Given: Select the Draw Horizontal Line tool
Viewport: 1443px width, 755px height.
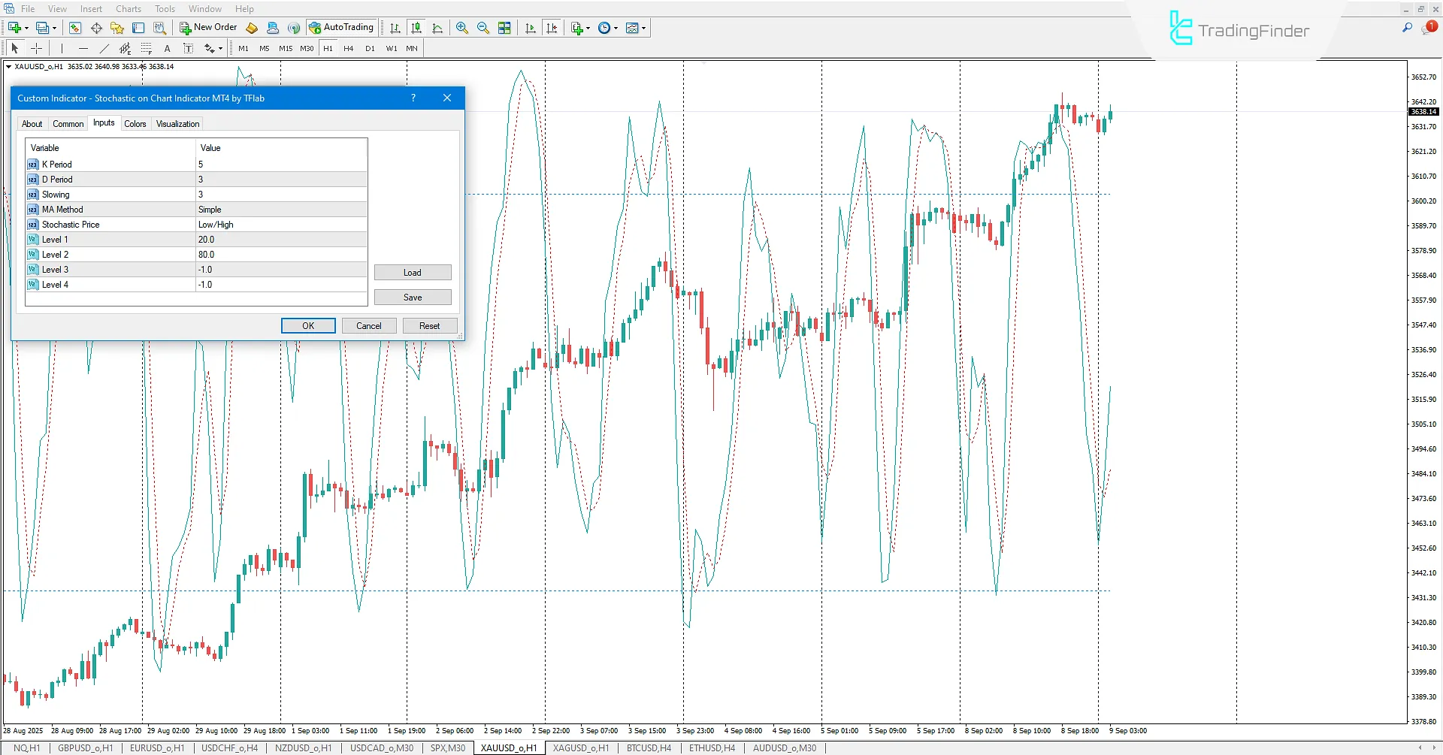Looking at the screenshot, I should coord(83,48).
